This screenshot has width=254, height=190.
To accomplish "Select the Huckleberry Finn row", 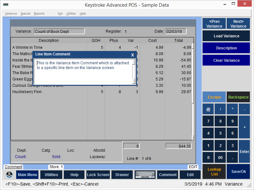I will [27, 92].
